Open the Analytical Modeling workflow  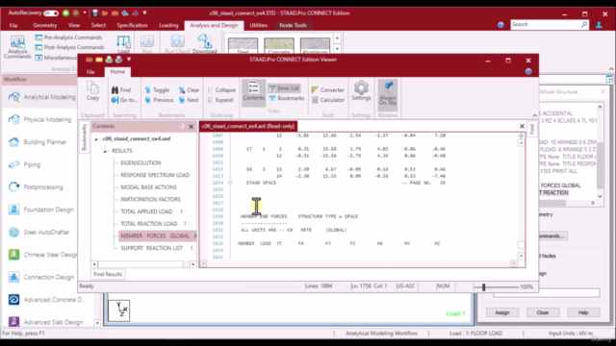[41, 97]
